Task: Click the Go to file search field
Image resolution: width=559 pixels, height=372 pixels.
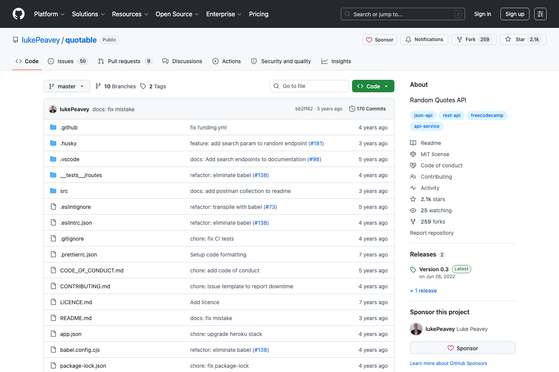Action: [x=309, y=86]
